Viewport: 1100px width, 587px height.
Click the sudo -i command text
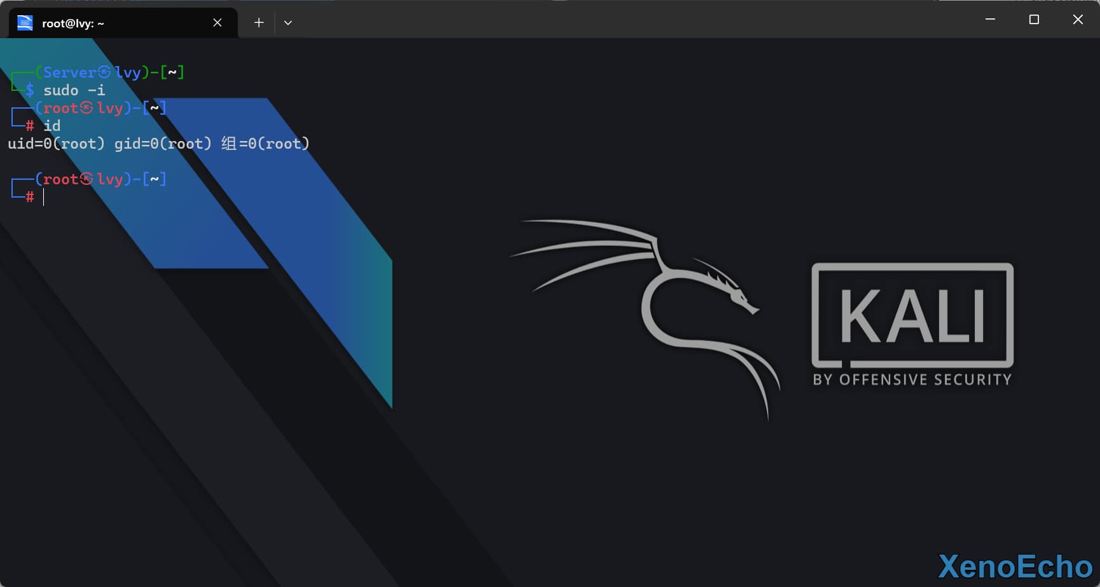pyautogui.click(x=74, y=90)
